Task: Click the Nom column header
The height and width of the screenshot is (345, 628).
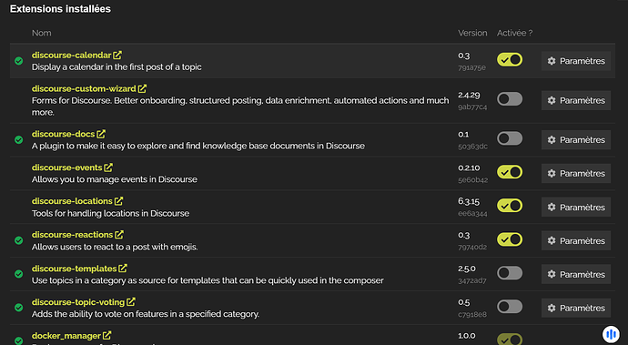Action: click(x=42, y=33)
